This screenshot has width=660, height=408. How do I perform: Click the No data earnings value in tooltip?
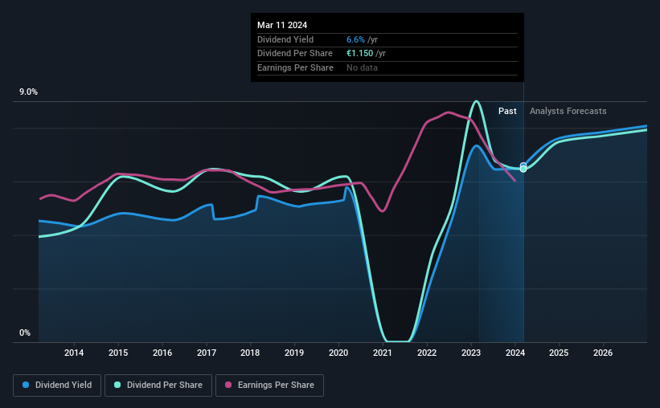click(362, 67)
